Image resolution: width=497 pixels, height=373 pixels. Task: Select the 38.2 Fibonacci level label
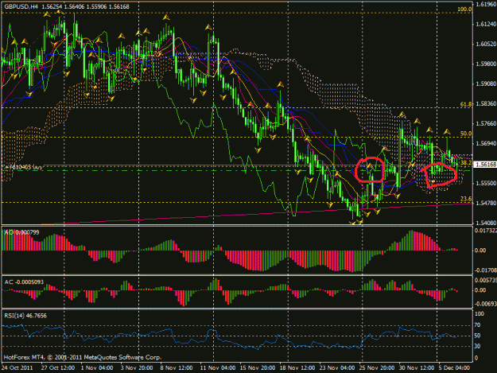pyautogui.click(x=466, y=163)
